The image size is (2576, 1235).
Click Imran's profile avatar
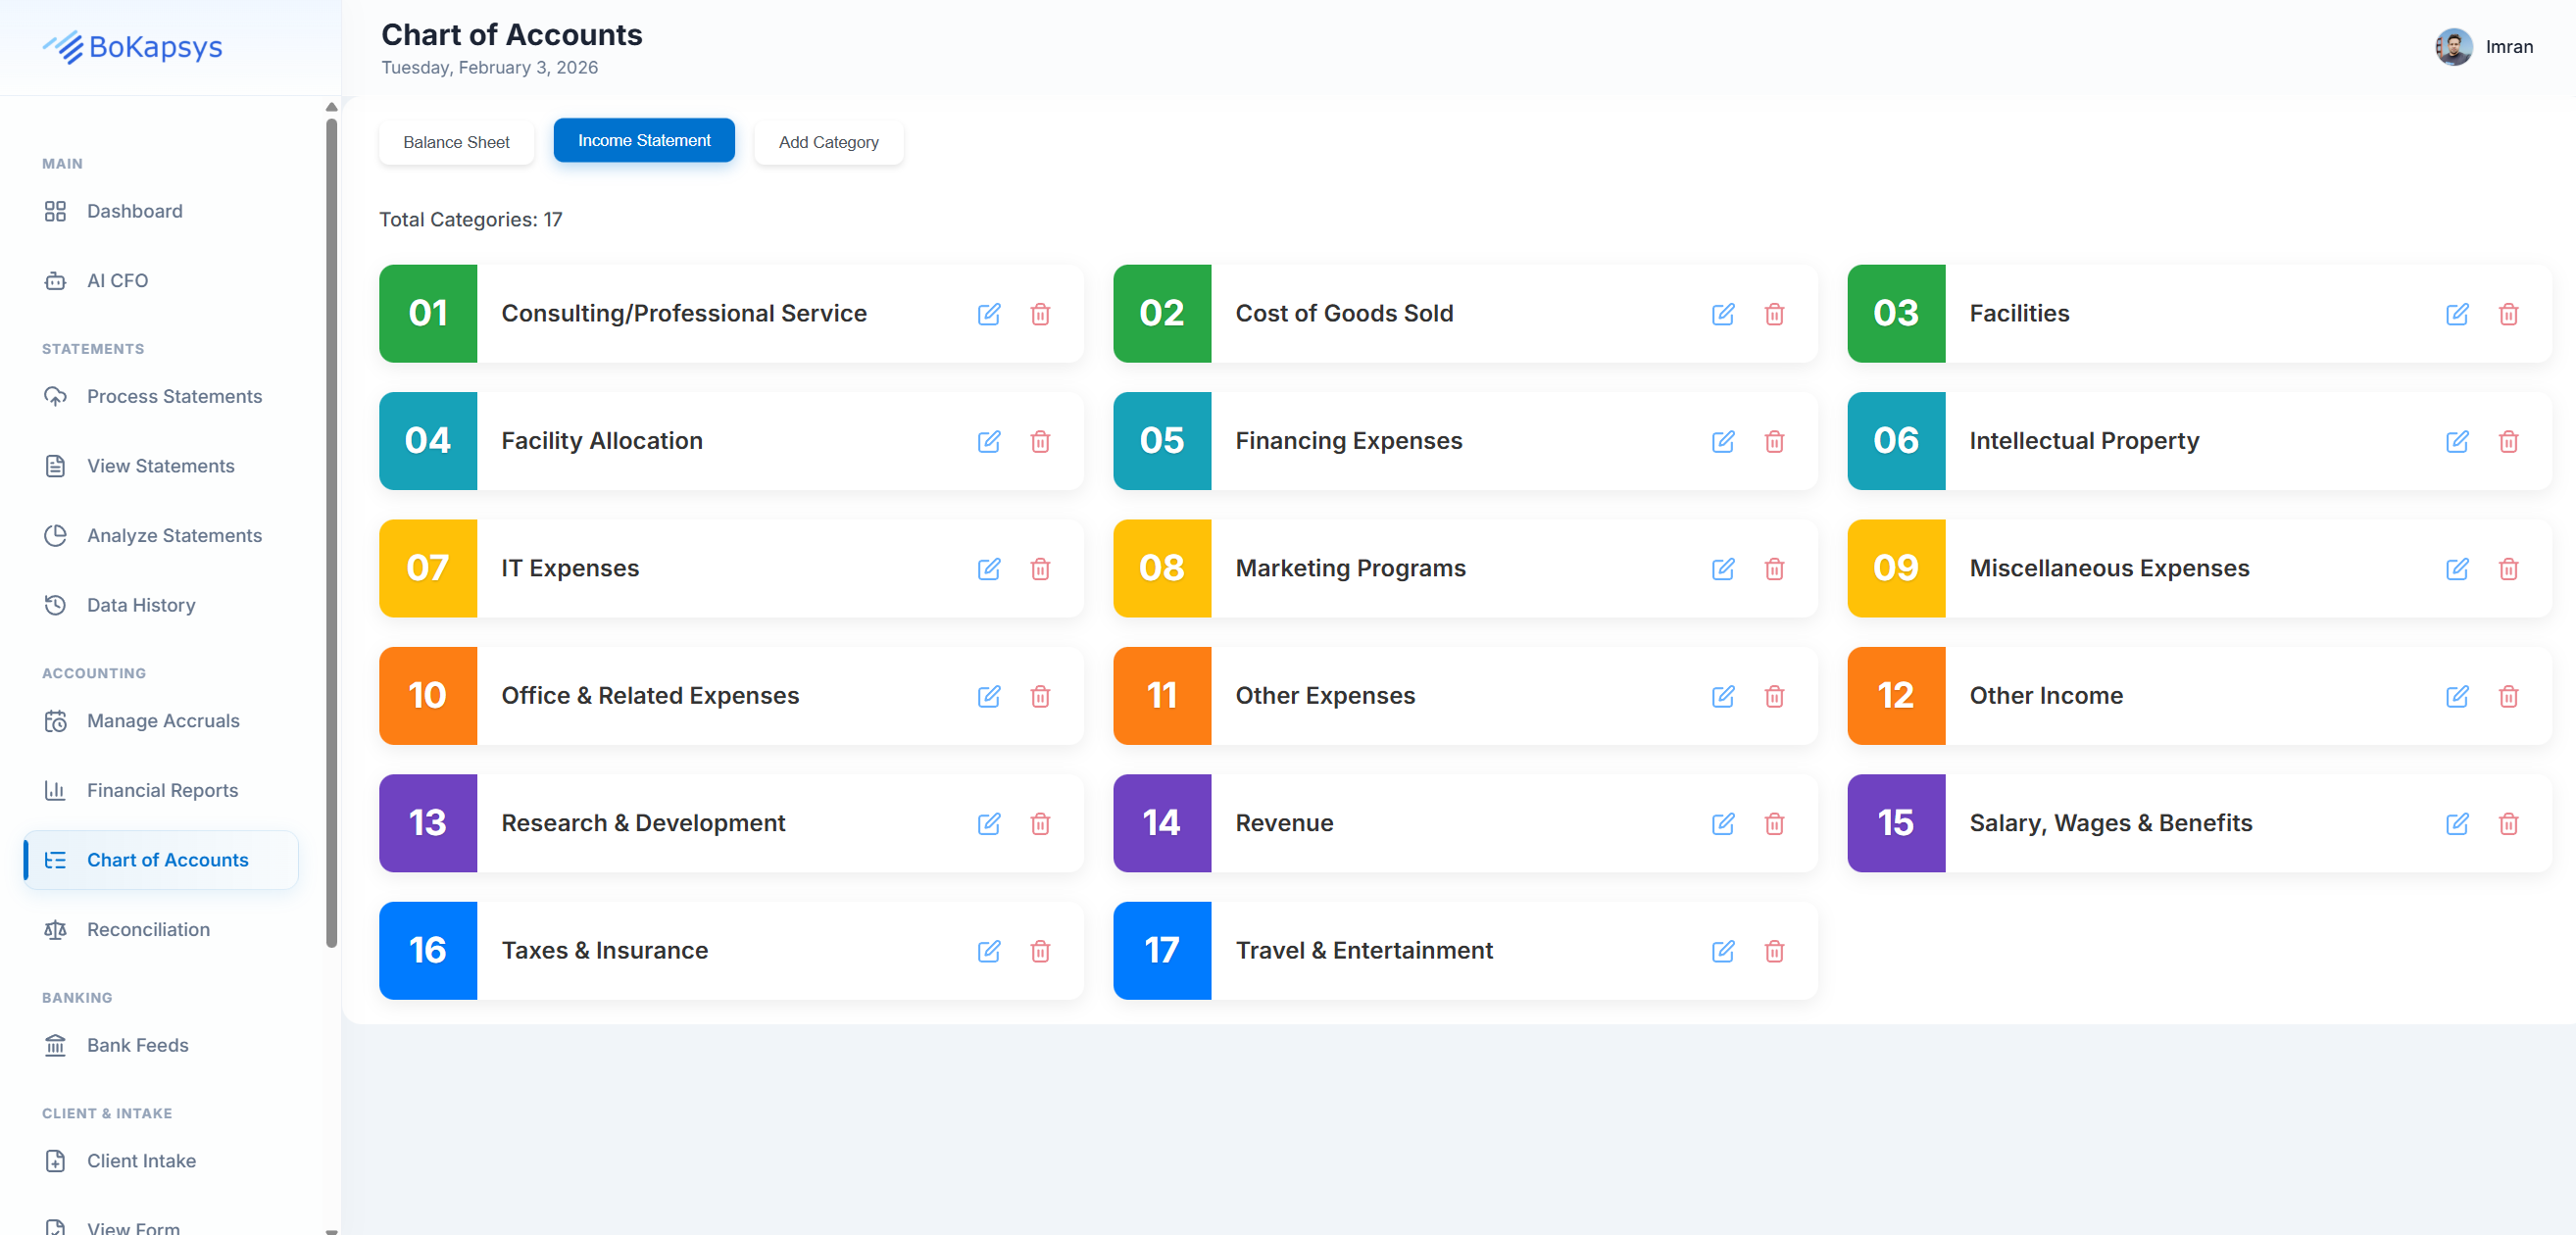click(x=2453, y=46)
